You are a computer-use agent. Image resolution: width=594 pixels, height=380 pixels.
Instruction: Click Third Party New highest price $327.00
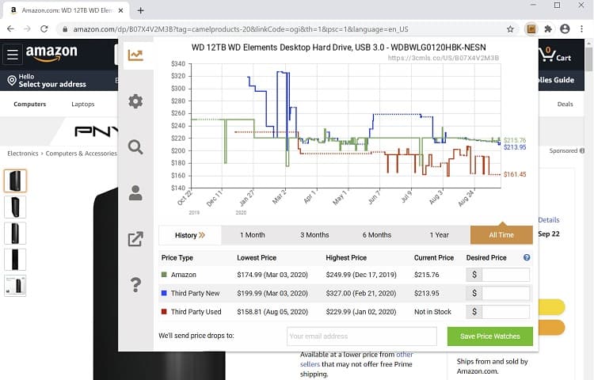point(361,294)
